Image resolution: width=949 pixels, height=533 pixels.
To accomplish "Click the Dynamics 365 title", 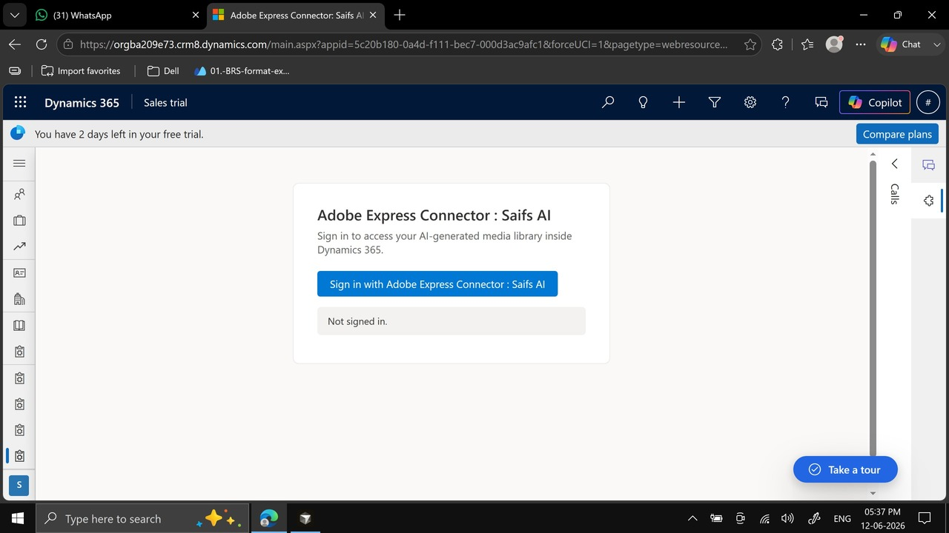I will [x=82, y=103].
